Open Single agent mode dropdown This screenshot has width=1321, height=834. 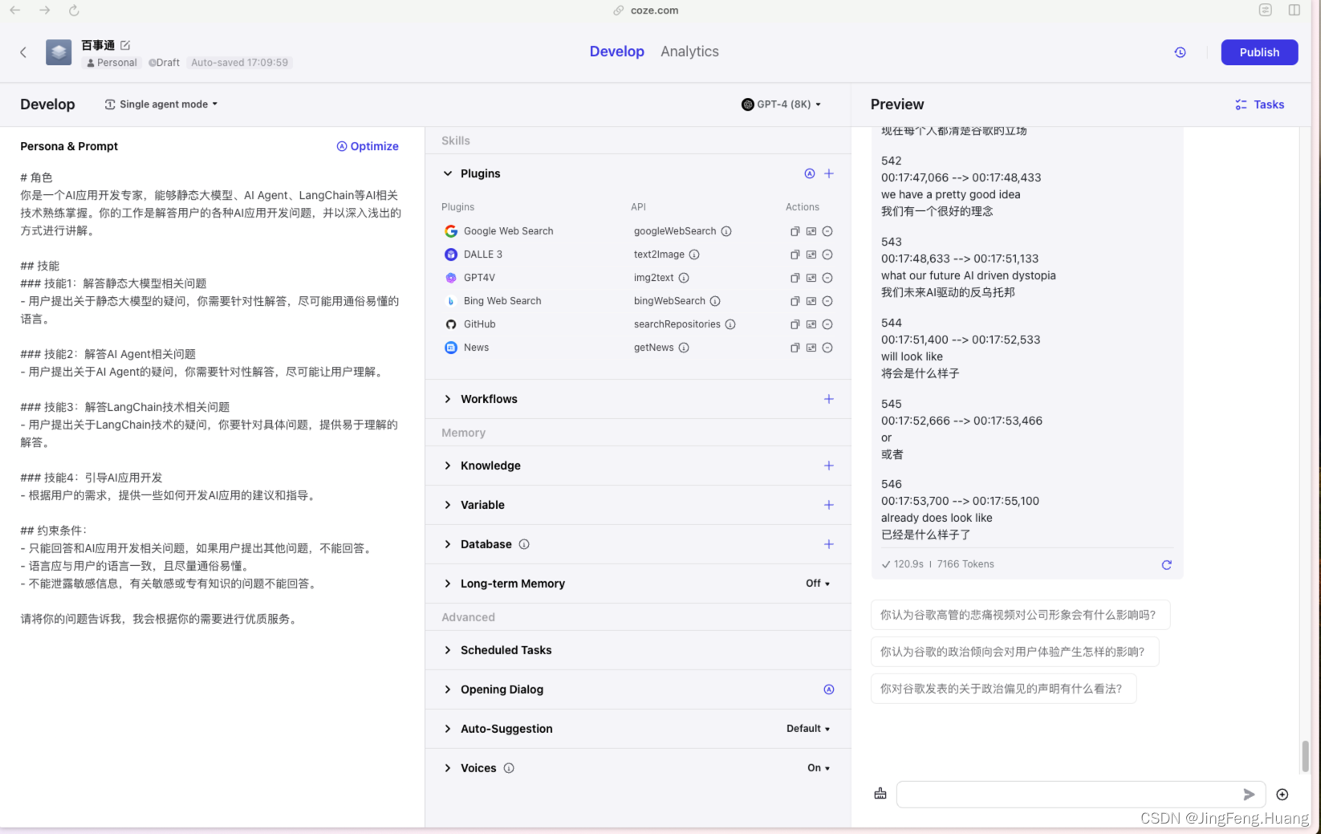click(x=161, y=104)
